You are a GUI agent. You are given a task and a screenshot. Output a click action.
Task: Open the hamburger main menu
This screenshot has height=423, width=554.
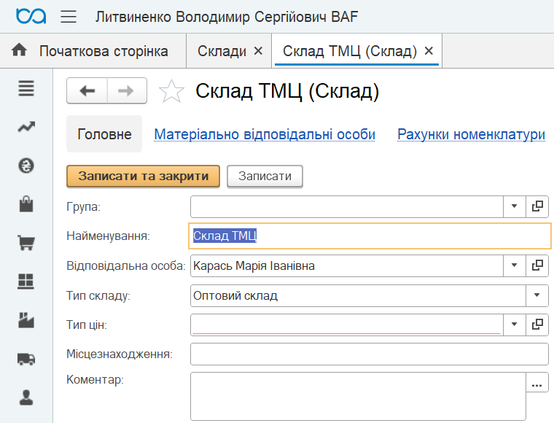(69, 17)
